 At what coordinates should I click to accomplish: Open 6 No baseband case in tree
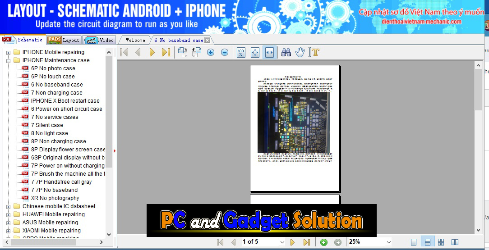57,85
